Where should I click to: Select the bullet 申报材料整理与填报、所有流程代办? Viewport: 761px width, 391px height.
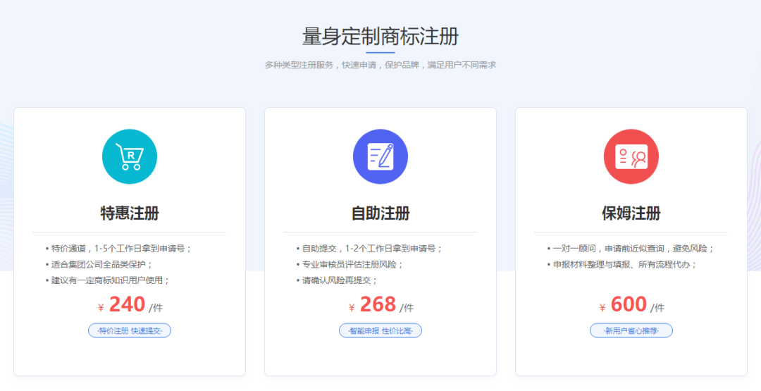pyautogui.click(x=624, y=265)
